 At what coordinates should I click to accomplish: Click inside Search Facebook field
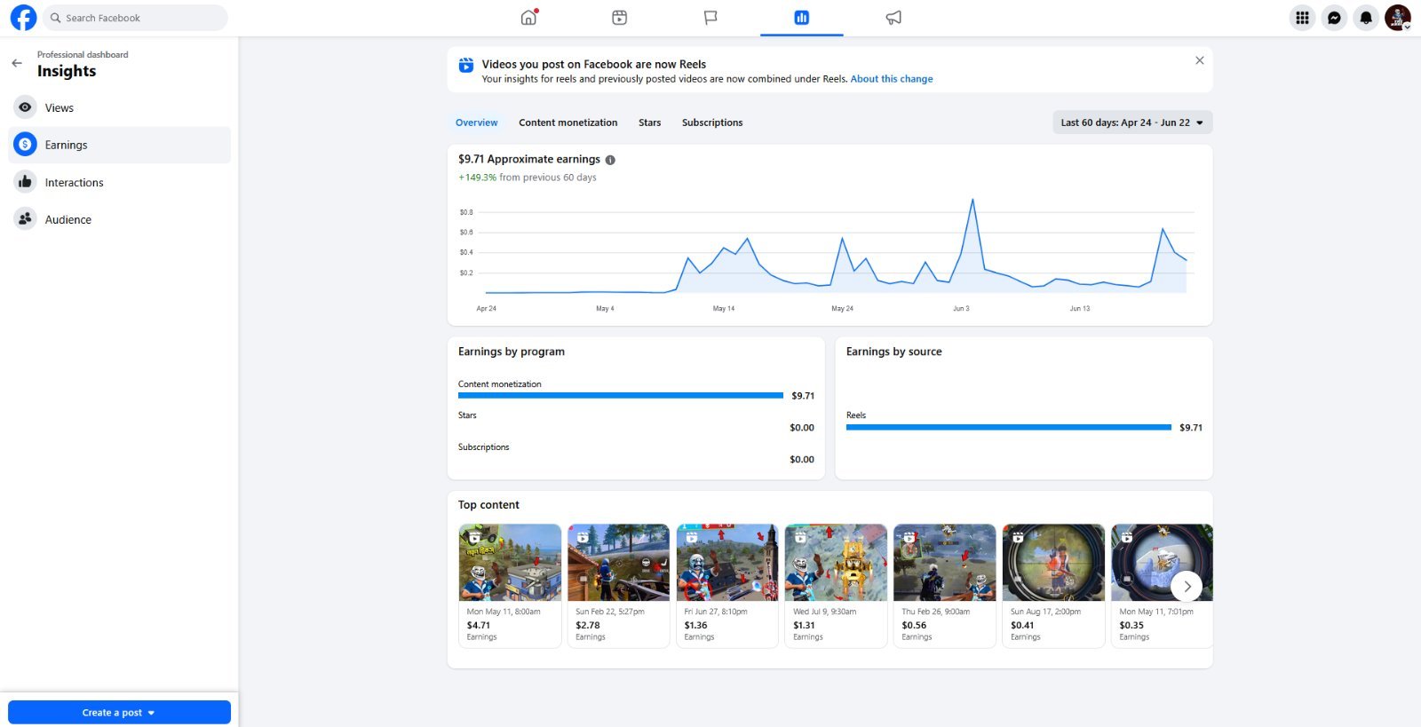coord(134,18)
